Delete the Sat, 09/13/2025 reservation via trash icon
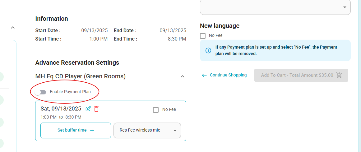The image size is (361, 152). pyautogui.click(x=96, y=109)
